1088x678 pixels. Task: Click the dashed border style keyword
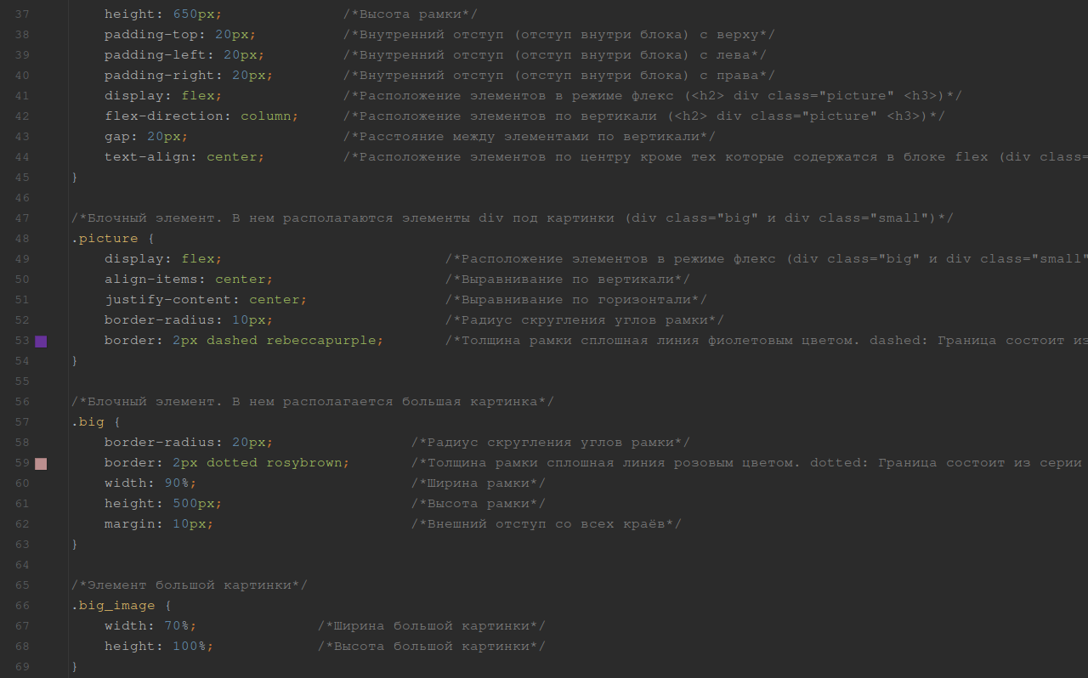[x=231, y=341]
